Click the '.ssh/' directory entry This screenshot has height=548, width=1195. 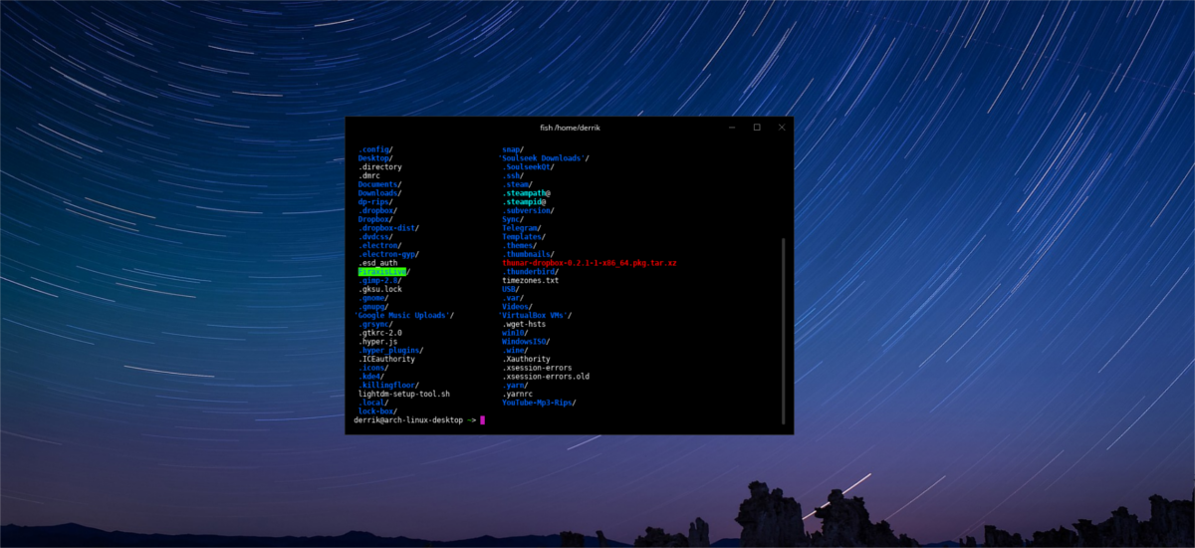513,175
